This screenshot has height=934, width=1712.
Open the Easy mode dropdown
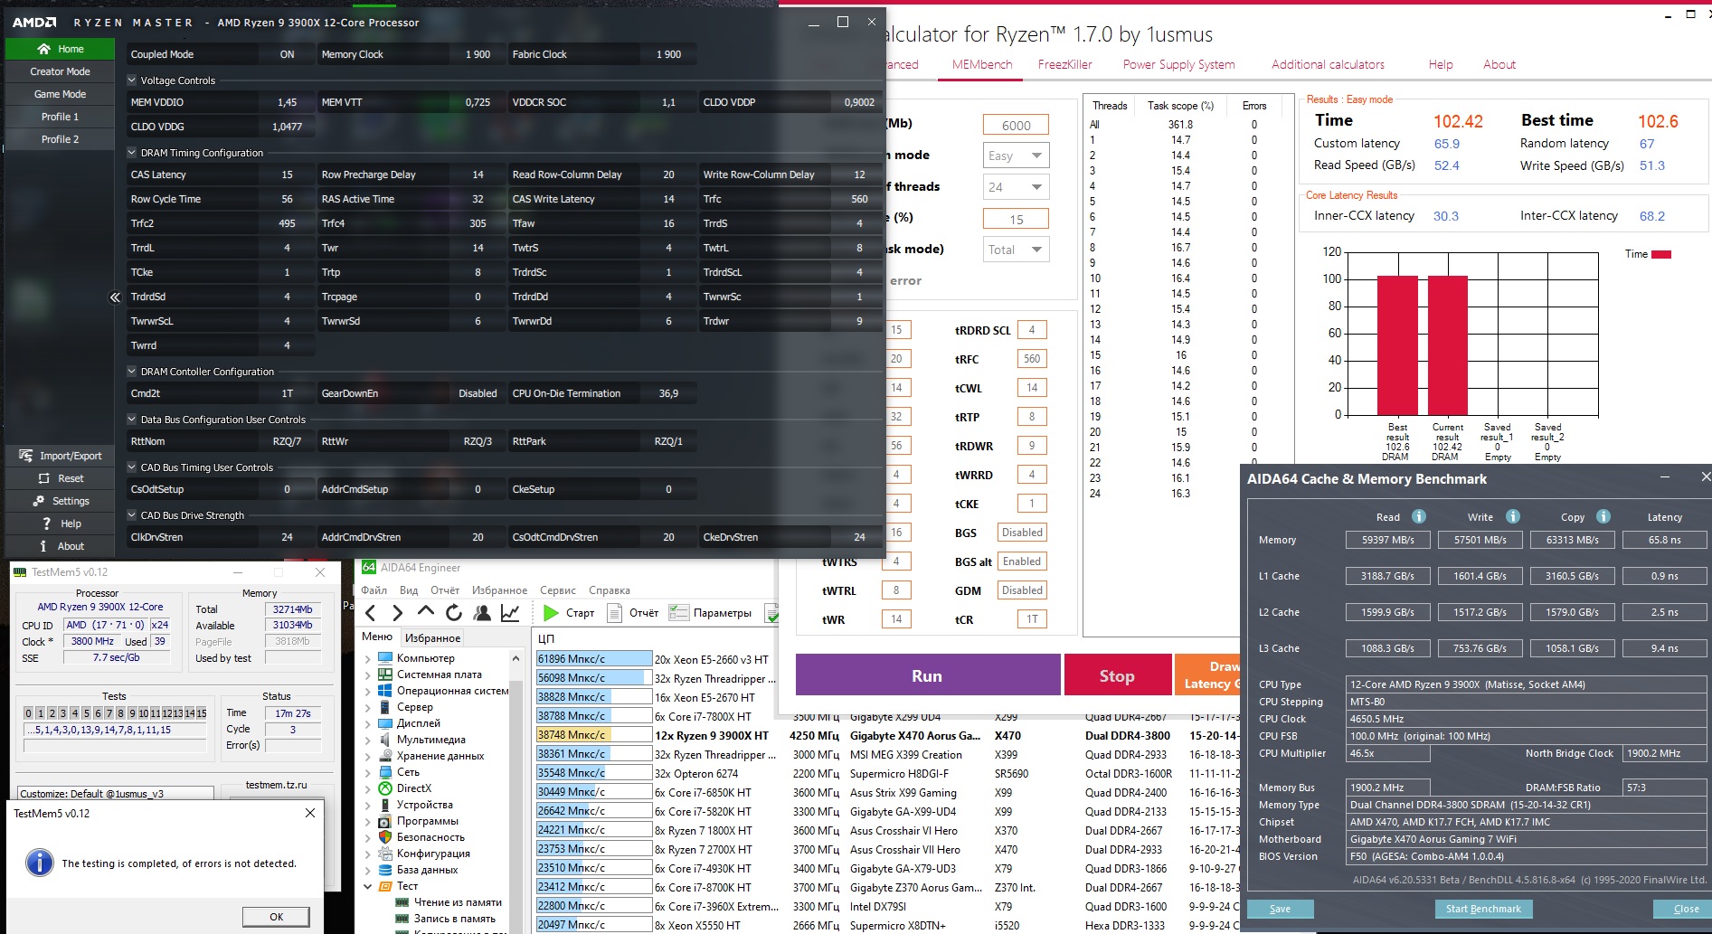pos(1017,156)
